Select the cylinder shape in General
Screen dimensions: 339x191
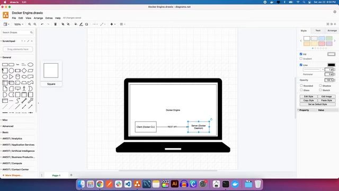[17, 76]
